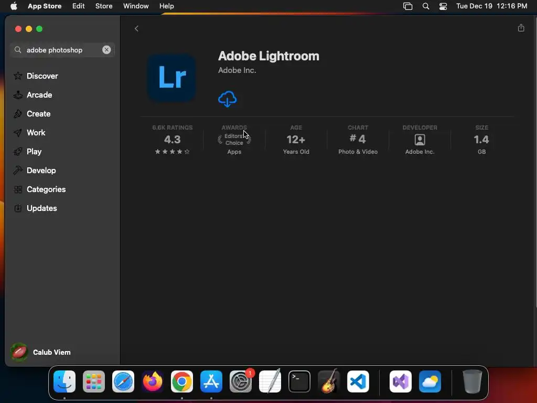Viewport: 537px width, 403px height.
Task: Open the Help menu
Action: [x=166, y=6]
